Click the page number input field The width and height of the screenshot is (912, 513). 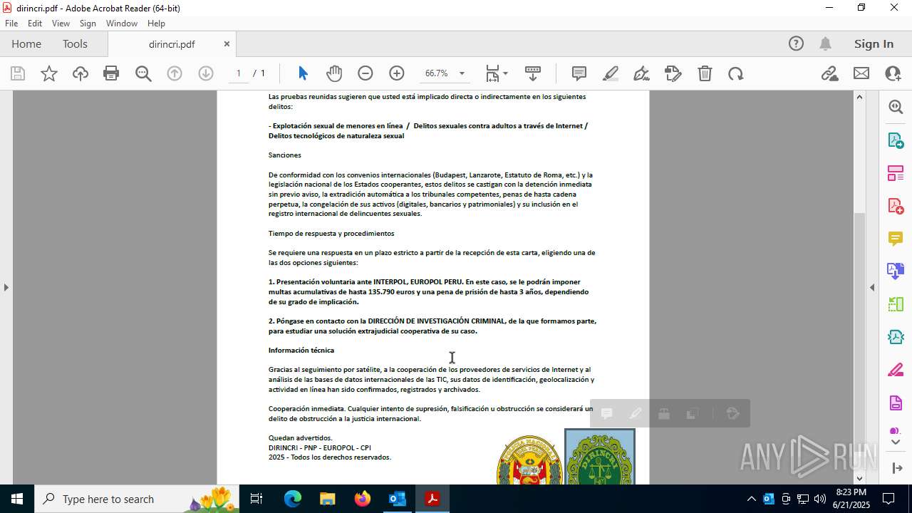[x=239, y=73]
